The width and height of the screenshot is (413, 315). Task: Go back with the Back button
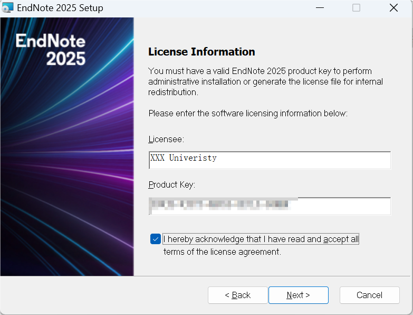click(x=238, y=295)
